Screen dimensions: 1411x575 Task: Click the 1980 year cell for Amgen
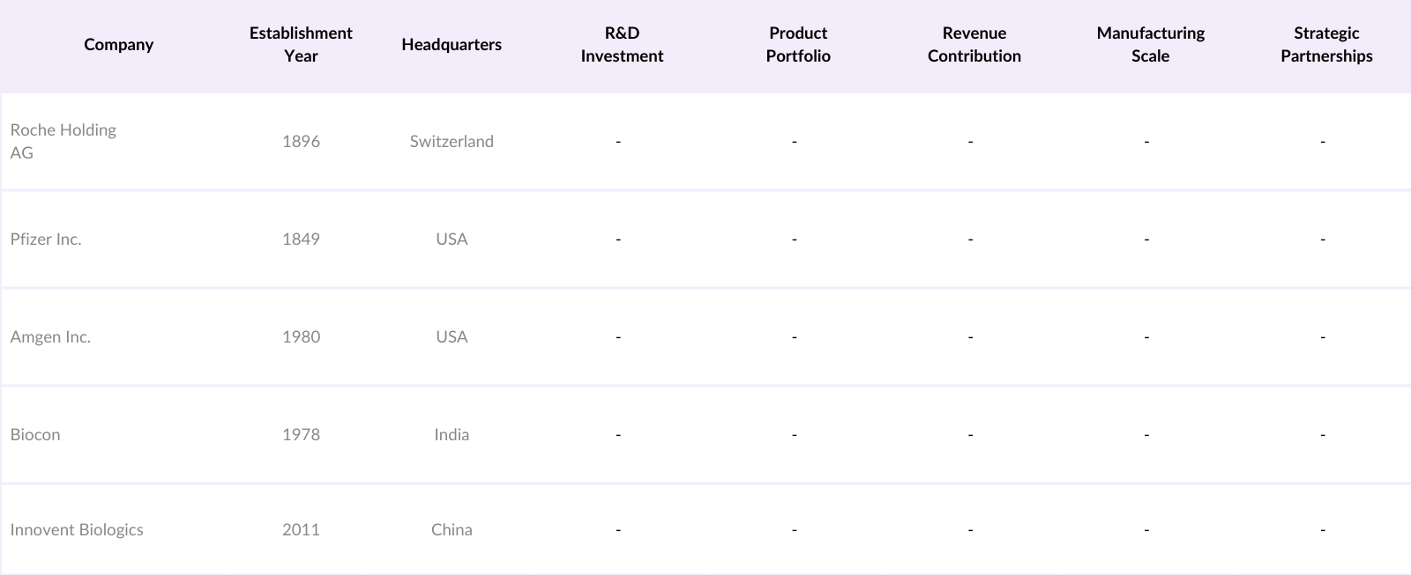click(301, 337)
